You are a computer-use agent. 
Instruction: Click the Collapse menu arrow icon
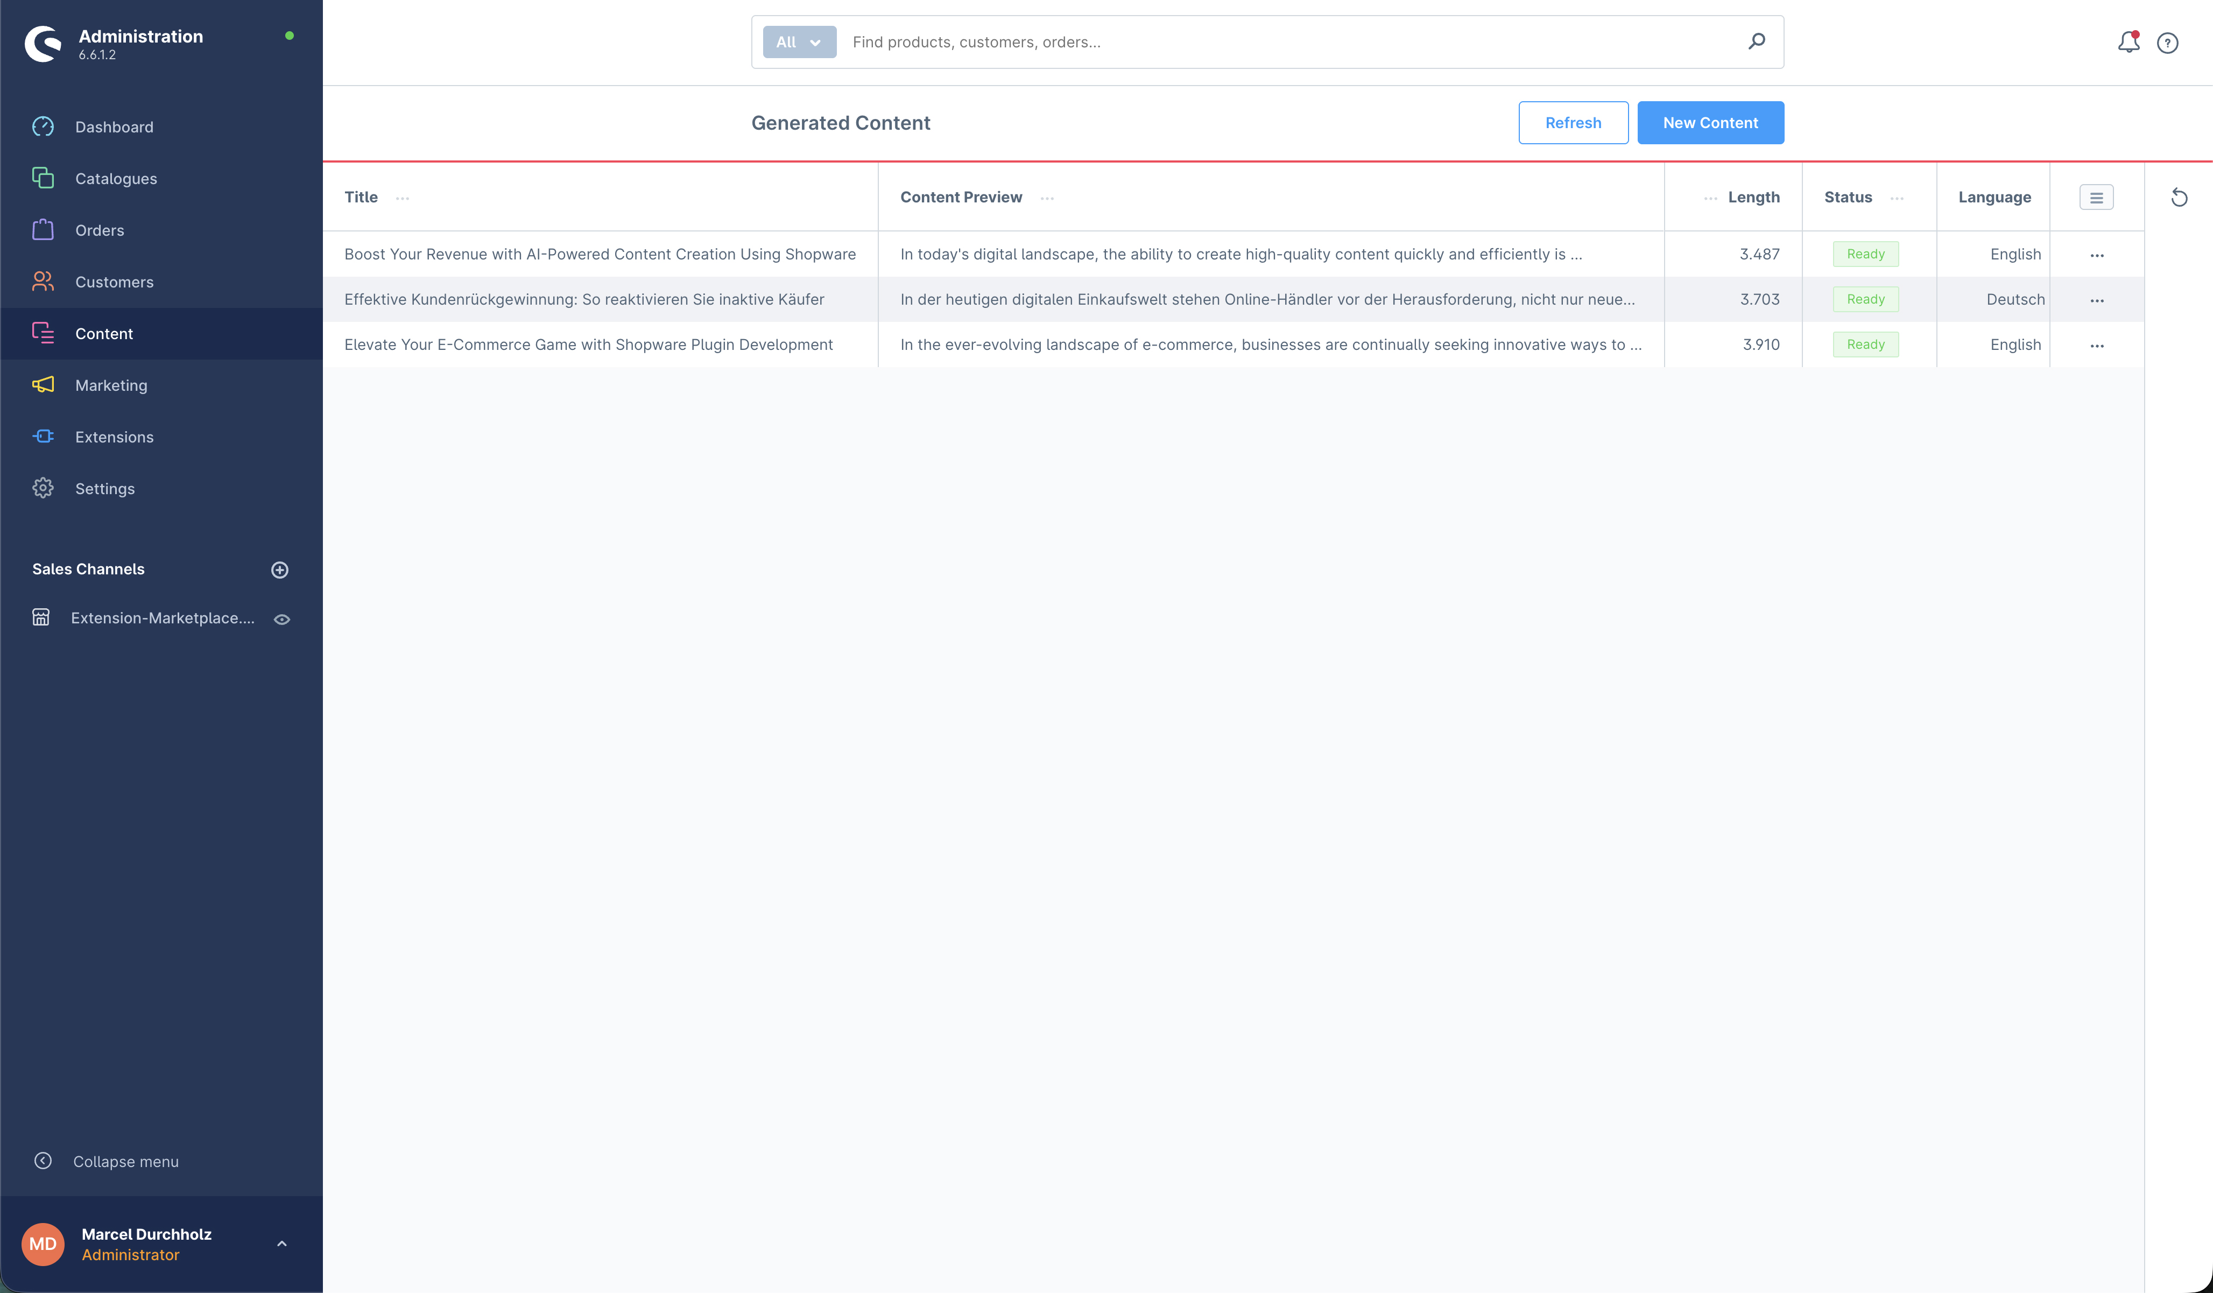pos(43,1161)
